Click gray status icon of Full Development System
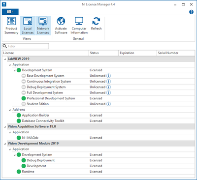The height and width of the screenshot is (180, 197). coord(24,92)
